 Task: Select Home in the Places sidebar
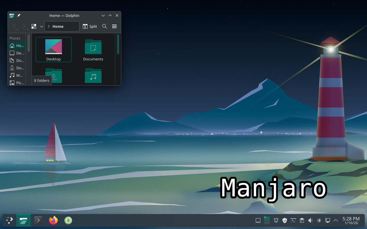[17, 46]
